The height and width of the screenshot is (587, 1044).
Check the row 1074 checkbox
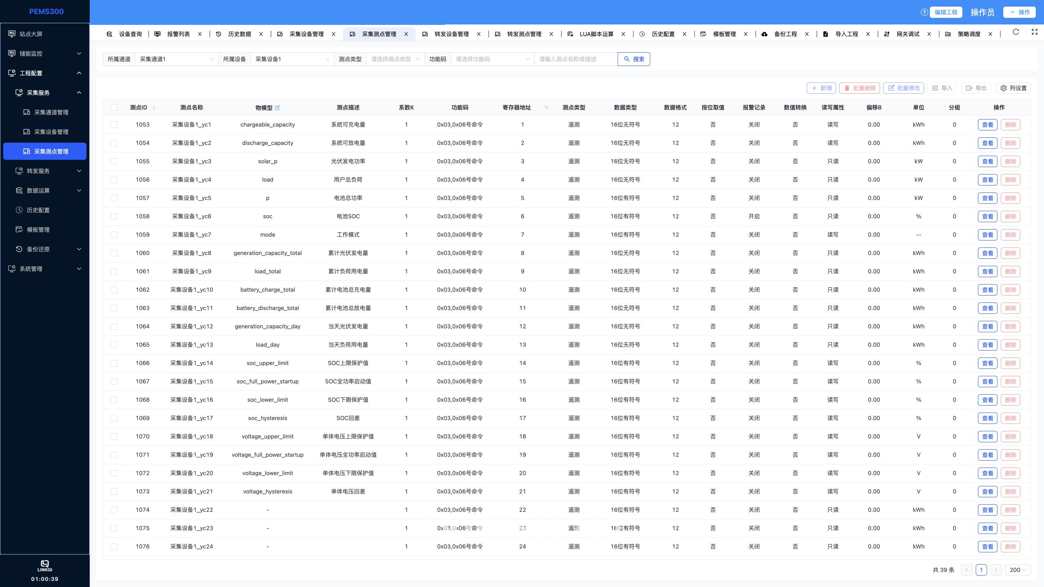coord(114,510)
